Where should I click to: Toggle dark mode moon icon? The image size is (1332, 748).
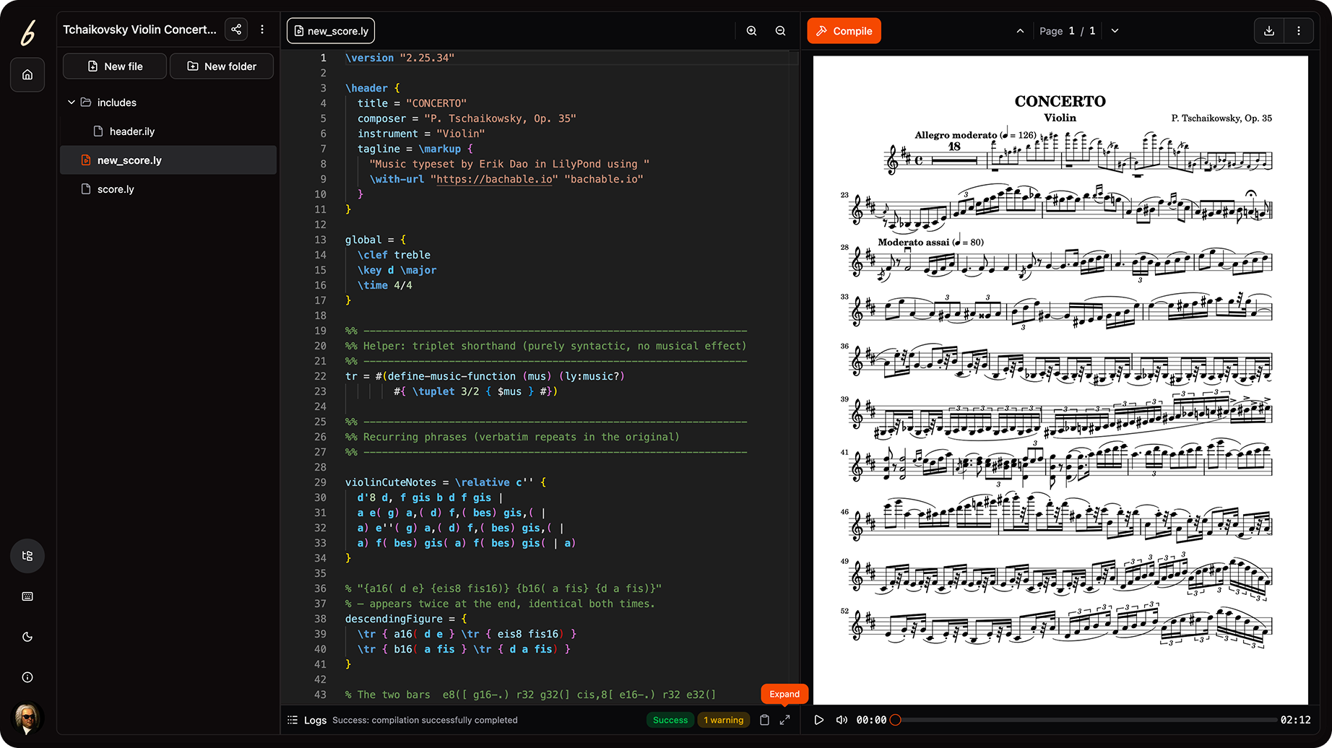coord(27,637)
